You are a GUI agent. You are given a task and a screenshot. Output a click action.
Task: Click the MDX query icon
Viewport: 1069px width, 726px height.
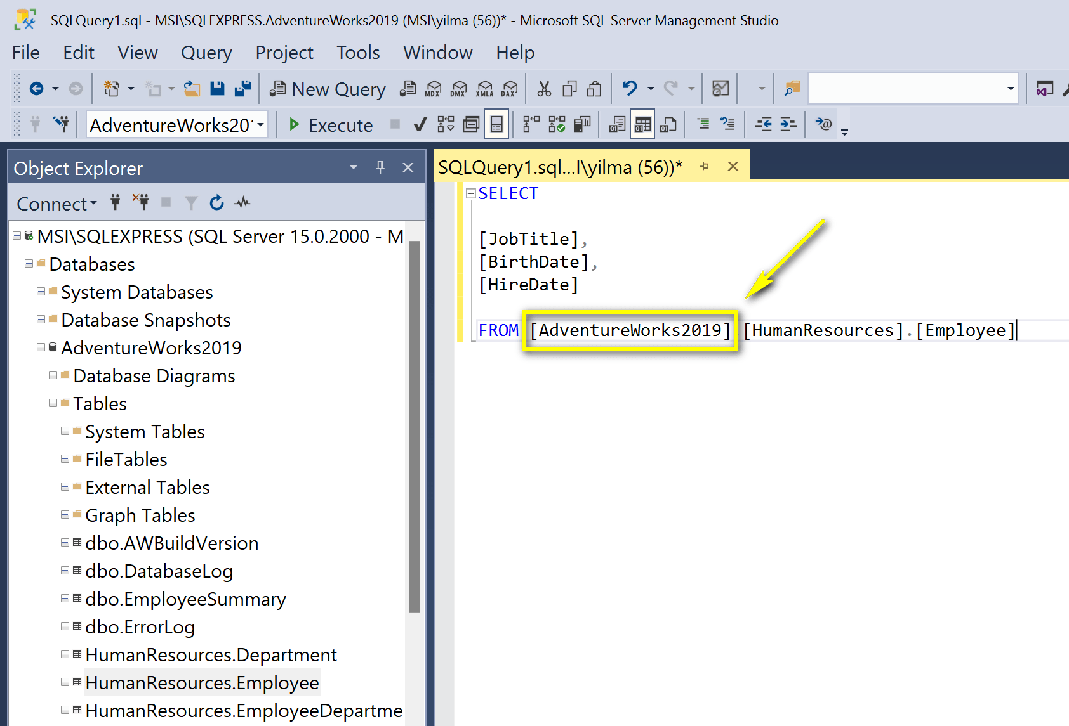[x=434, y=89]
